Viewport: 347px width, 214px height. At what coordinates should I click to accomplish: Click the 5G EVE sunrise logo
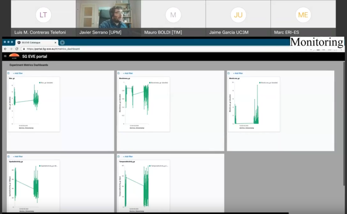point(14,56)
